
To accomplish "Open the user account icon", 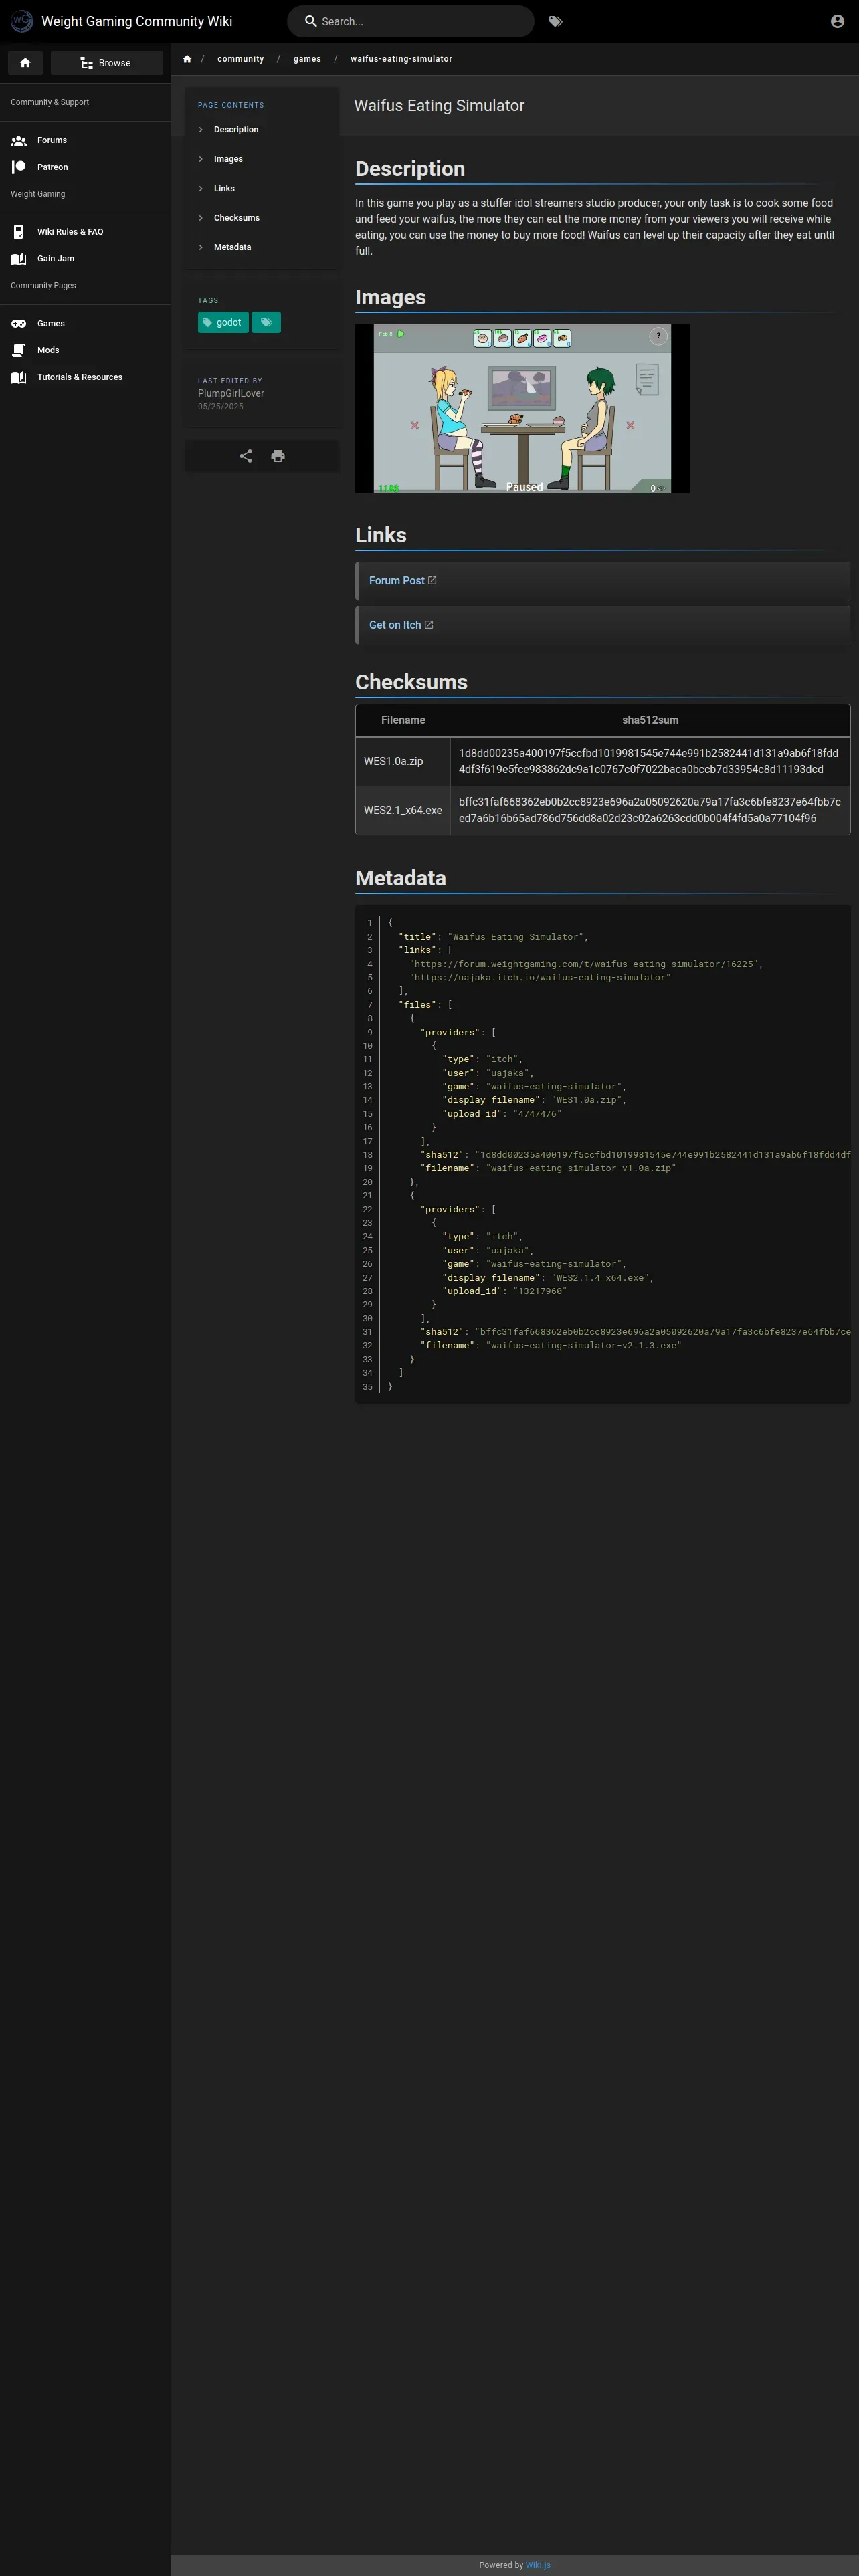I will tap(837, 21).
